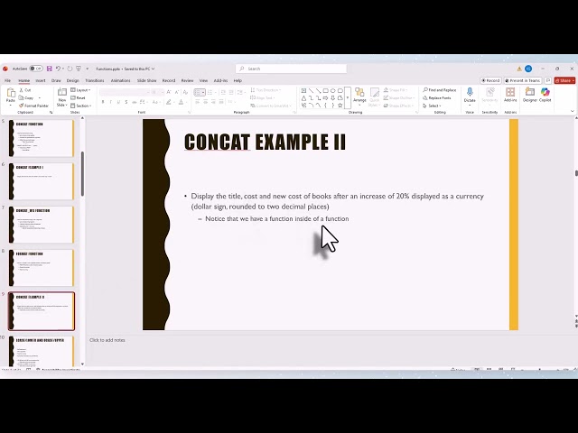
Task: Click the New Slide icon
Action: pyautogui.click(x=62, y=92)
